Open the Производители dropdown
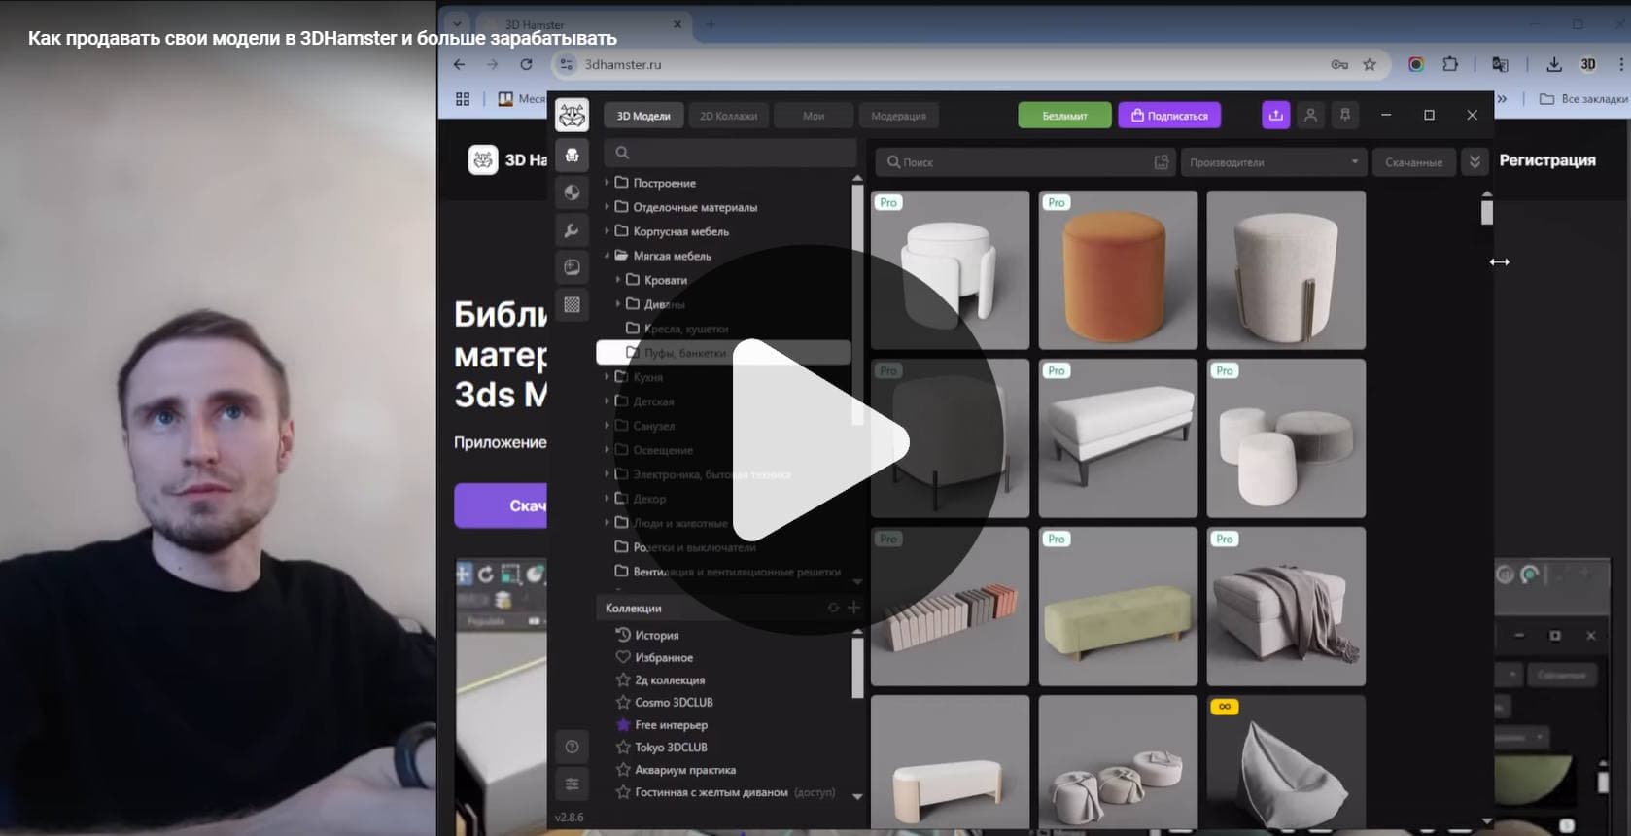Screen dimensions: 1631x836 click(1273, 162)
